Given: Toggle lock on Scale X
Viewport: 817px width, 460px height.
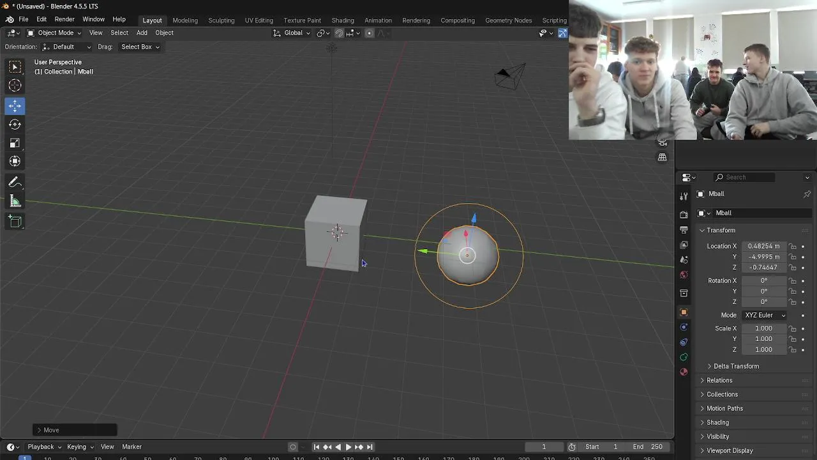Looking at the screenshot, I should pos(792,328).
